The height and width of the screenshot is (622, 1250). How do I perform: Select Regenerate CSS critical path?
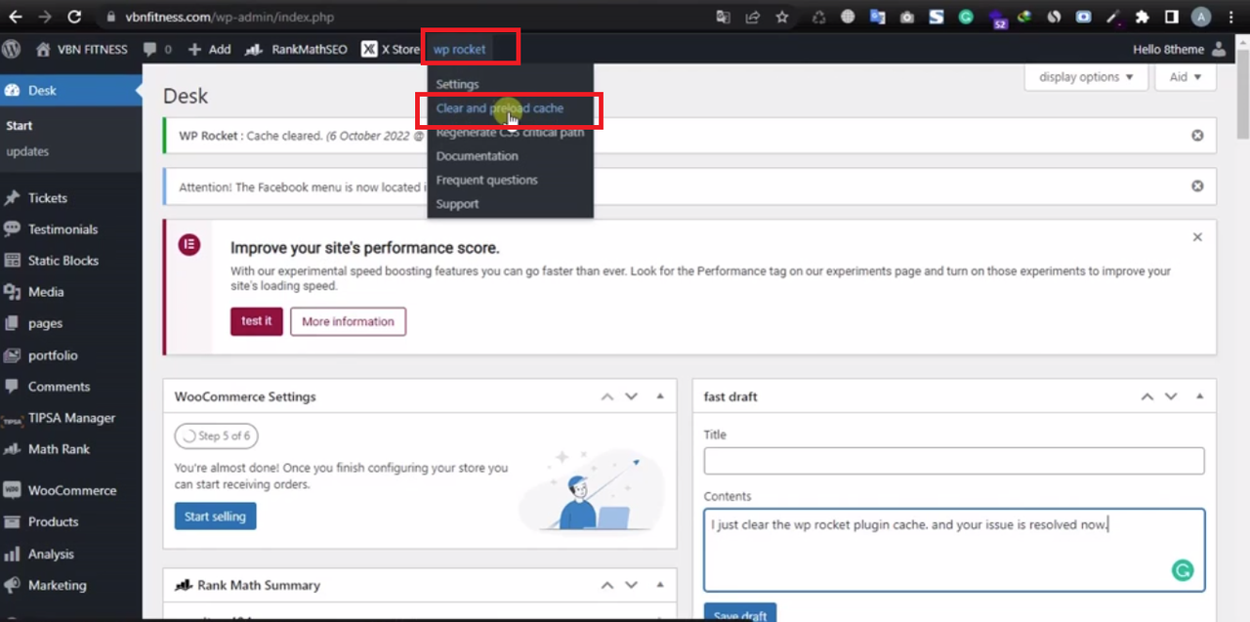point(510,132)
